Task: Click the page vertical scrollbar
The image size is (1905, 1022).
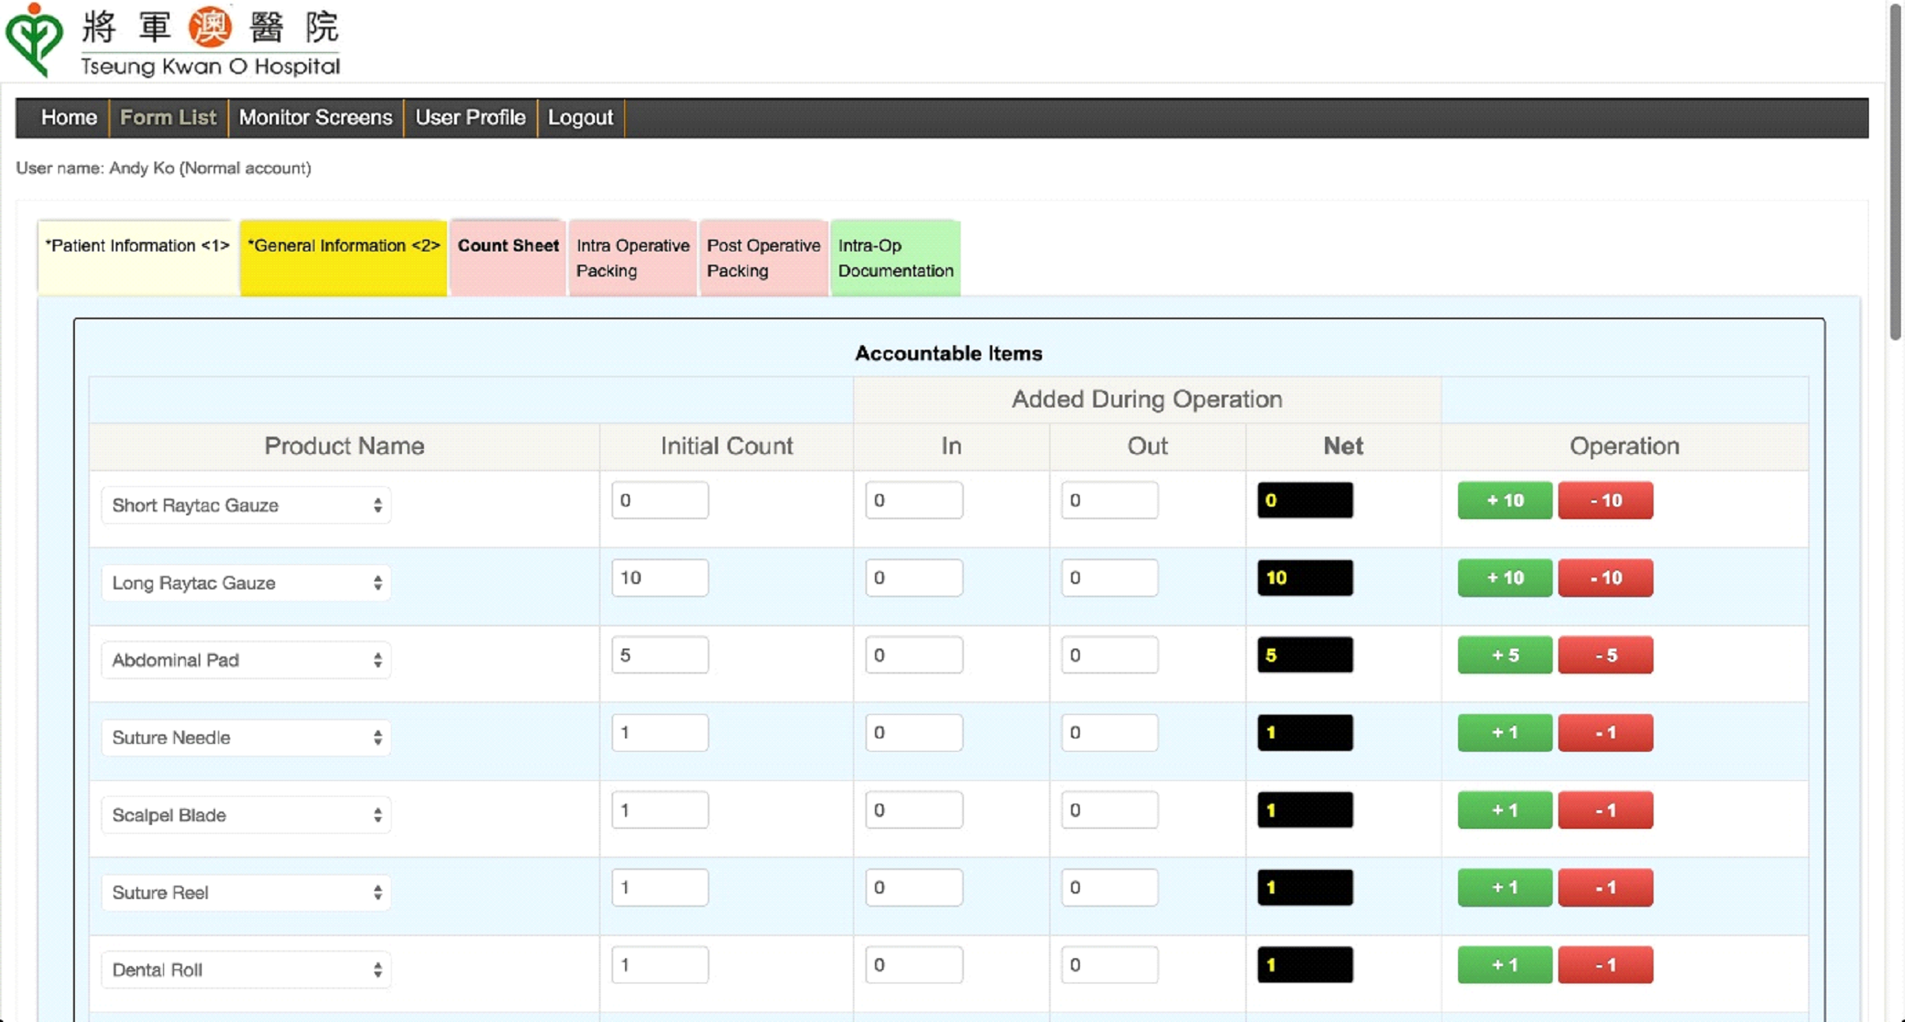Action: click(1896, 173)
